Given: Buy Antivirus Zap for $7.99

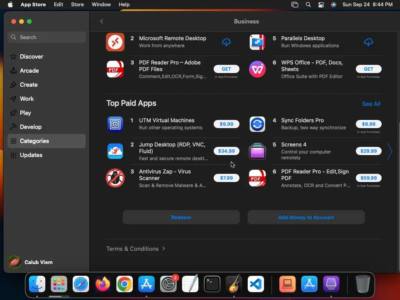Looking at the screenshot, I should (x=226, y=178).
